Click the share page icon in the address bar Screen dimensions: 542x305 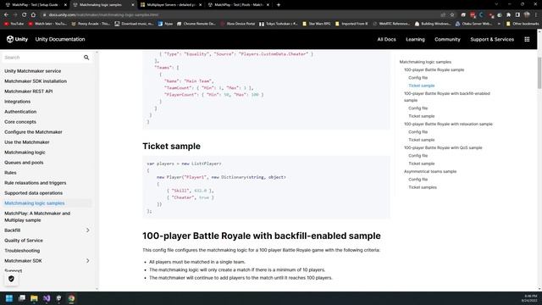(x=443, y=15)
